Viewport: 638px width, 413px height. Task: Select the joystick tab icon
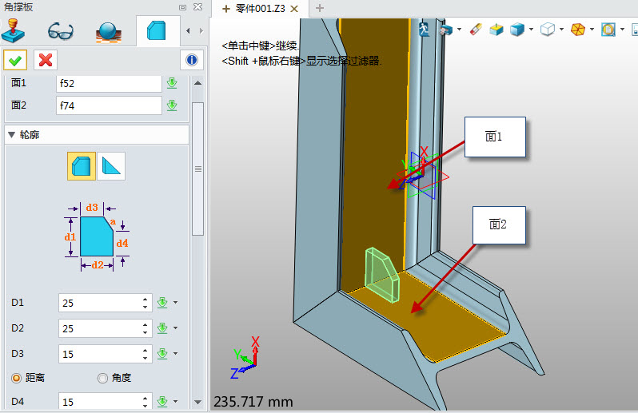[13, 31]
